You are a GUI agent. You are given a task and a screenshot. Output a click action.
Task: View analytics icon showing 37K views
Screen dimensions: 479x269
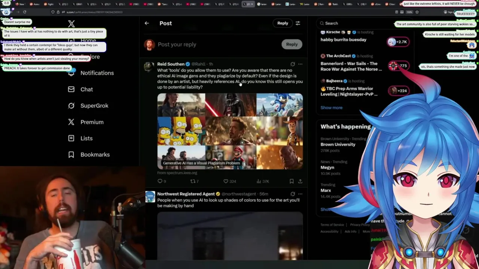(x=259, y=181)
